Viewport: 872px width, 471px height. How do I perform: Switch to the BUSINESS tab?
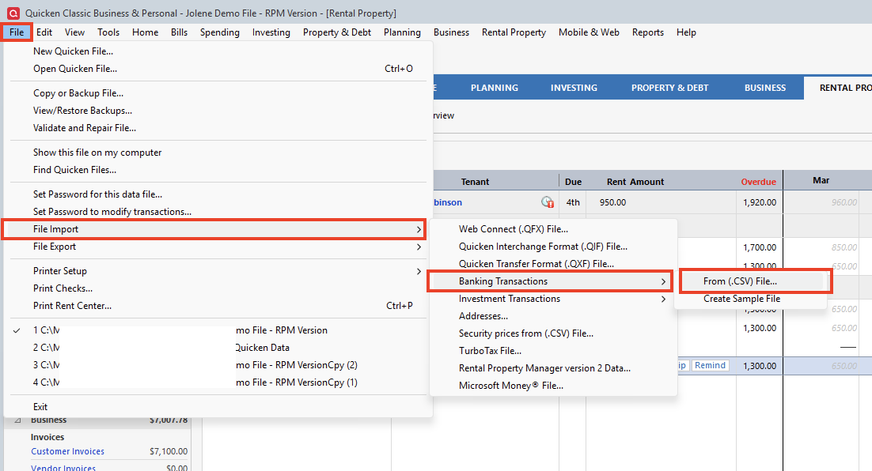tap(765, 88)
